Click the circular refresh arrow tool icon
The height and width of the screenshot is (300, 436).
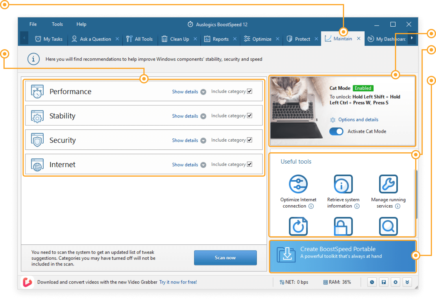point(298,226)
